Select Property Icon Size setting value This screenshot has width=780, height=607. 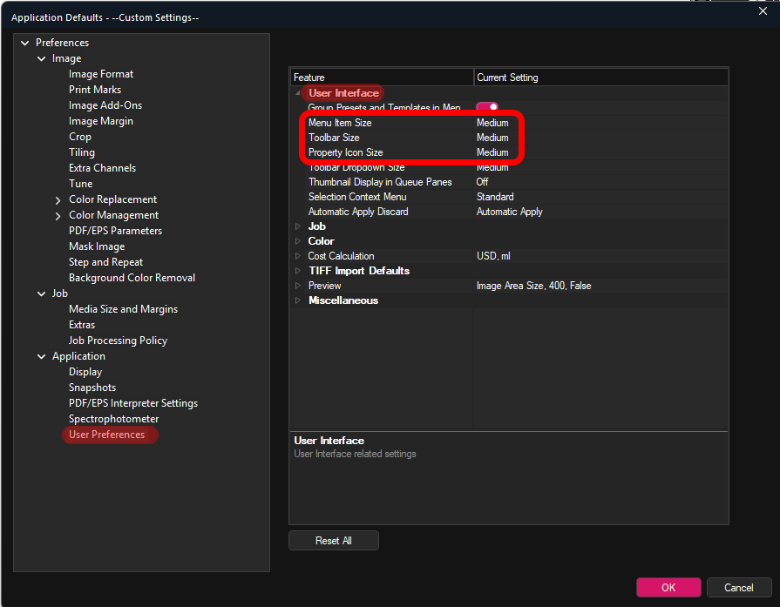[492, 152]
